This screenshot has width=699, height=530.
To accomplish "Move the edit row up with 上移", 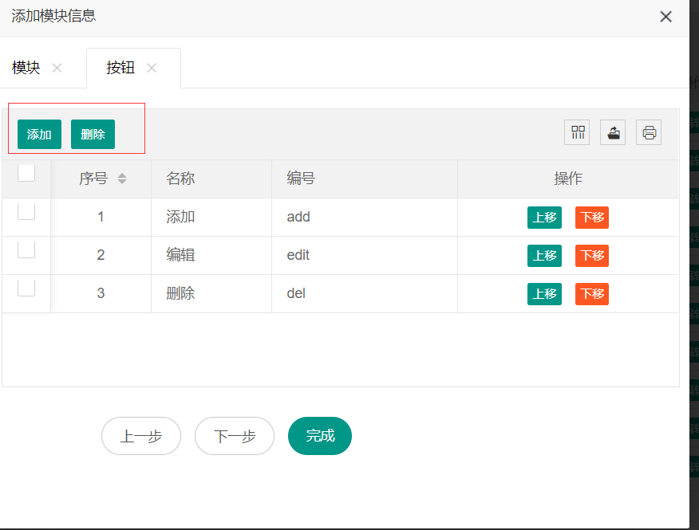I will [544, 256].
